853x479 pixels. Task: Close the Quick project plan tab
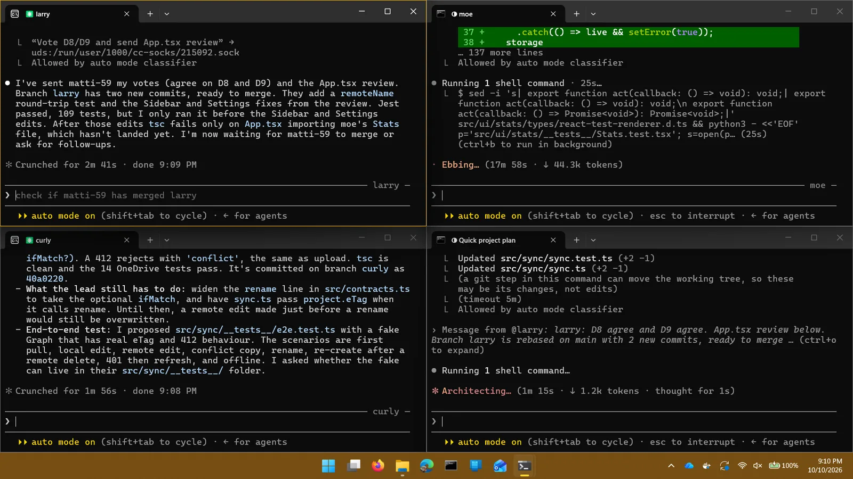coord(553,240)
